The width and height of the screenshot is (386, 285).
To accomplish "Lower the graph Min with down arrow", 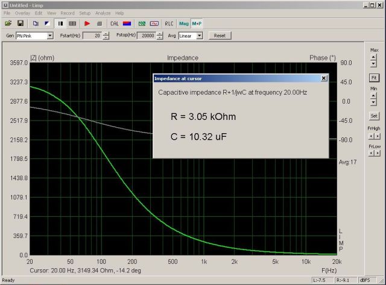I will (373, 102).
